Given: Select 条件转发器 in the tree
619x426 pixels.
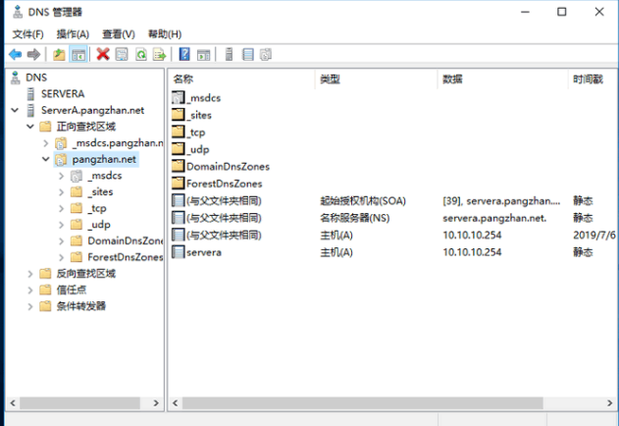Looking at the screenshot, I should [80, 306].
